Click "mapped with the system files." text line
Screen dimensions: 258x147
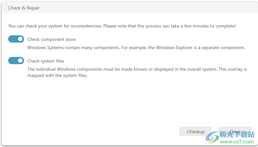pyautogui.click(x=57, y=75)
